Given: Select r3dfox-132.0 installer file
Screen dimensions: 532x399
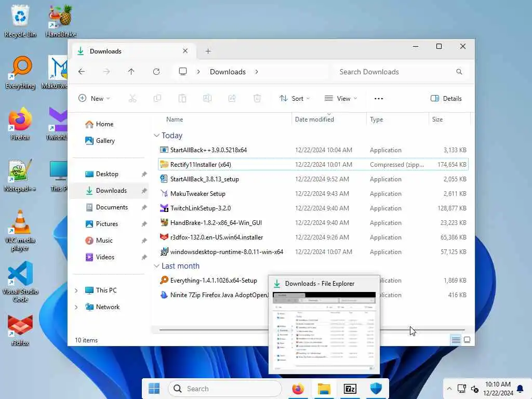Looking at the screenshot, I should coord(313,237).
